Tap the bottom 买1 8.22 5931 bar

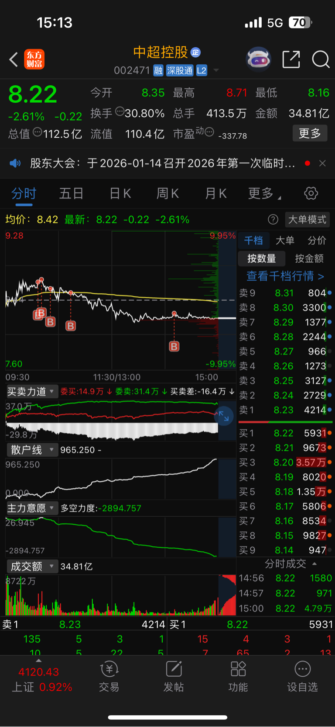pos(251,624)
